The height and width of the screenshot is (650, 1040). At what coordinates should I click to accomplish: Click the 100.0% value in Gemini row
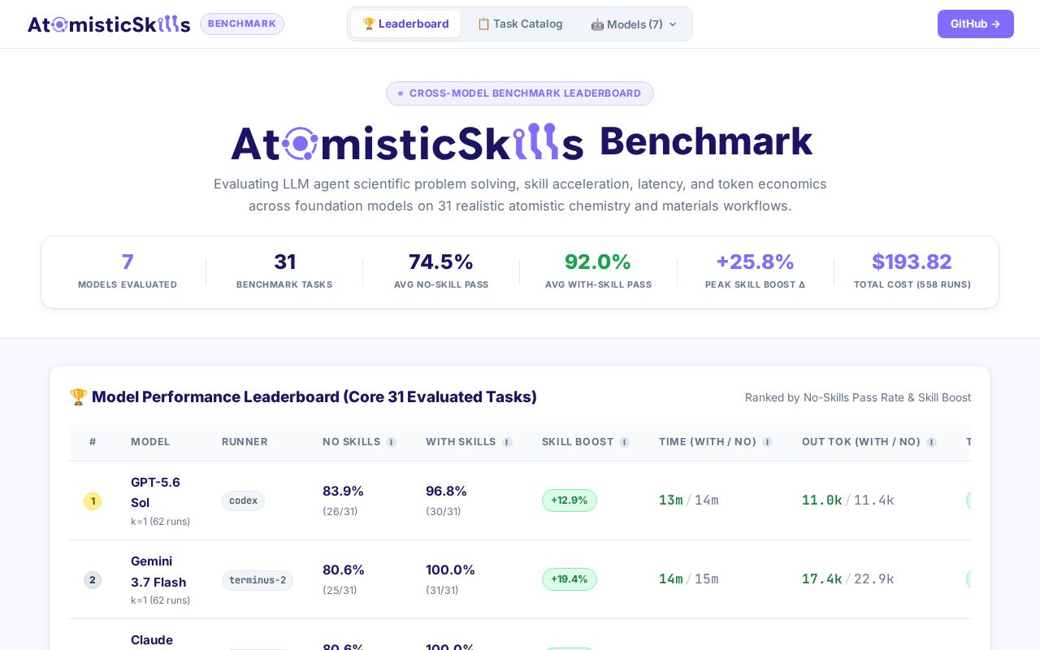tap(450, 570)
